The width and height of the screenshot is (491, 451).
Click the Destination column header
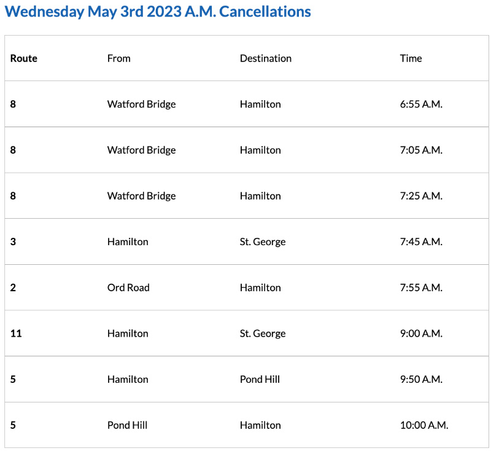(265, 58)
